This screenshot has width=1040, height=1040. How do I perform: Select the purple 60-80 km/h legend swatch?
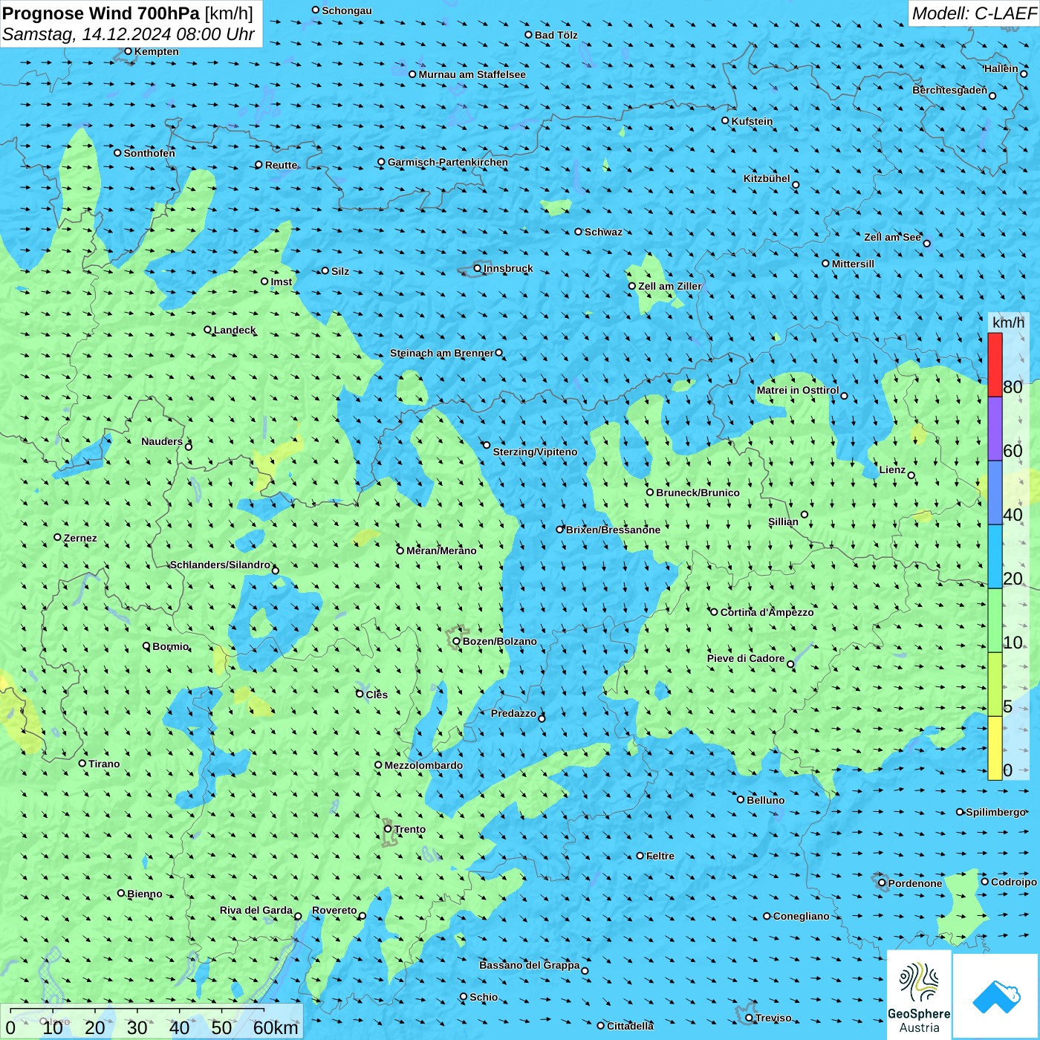pos(995,429)
